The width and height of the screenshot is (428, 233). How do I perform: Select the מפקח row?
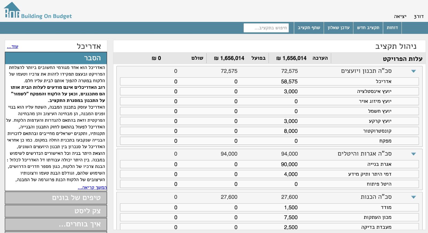(269, 141)
